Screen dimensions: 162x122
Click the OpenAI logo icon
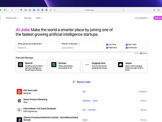click(21, 65)
